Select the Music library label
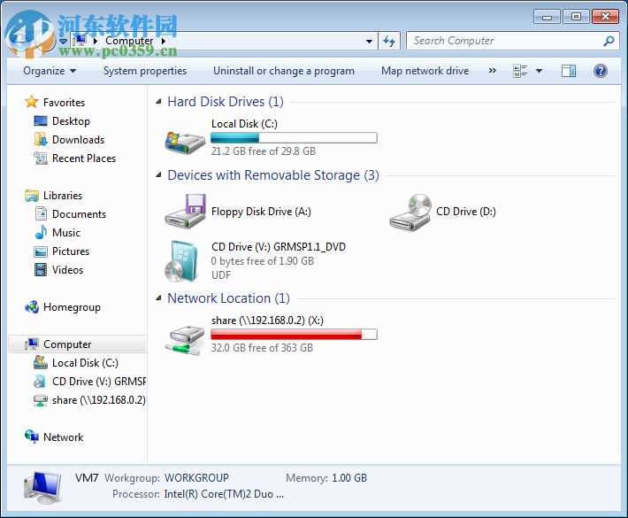 tap(66, 233)
